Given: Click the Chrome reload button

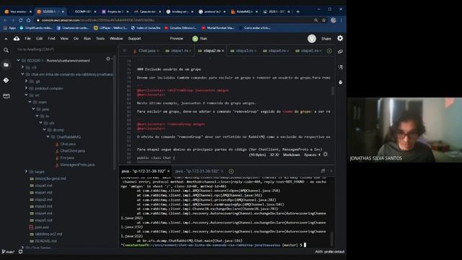Looking at the screenshot, I should (x=20, y=20).
